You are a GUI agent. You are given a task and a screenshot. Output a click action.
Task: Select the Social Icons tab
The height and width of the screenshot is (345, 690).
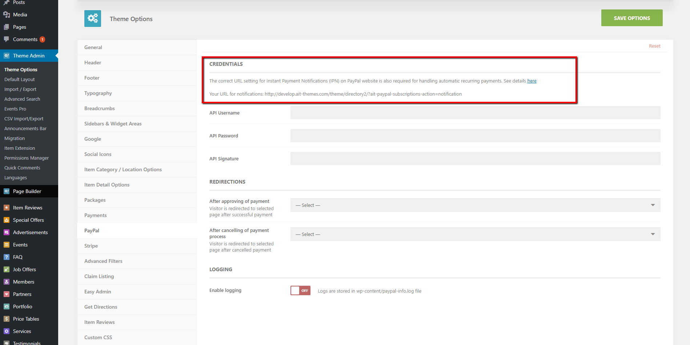pyautogui.click(x=137, y=154)
